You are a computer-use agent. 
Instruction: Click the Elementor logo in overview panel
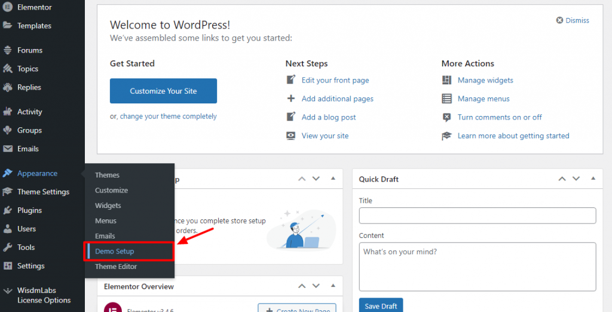pos(113,307)
